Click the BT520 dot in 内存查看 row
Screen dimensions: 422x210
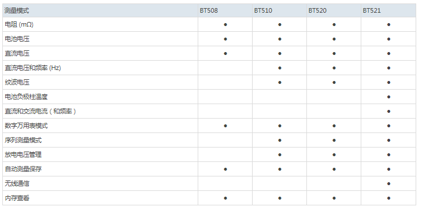click(x=334, y=198)
